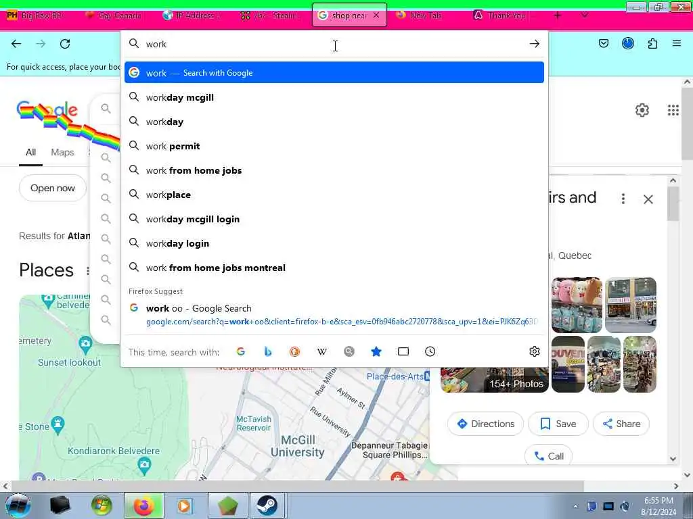Open Firefox from the taskbar
The image size is (693, 519).
(144, 505)
